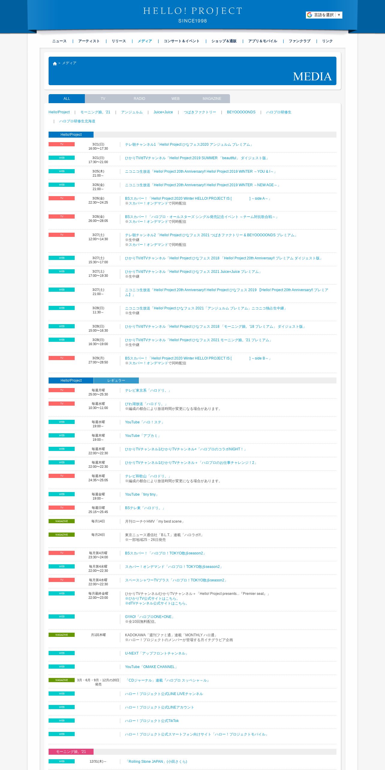Open the リリース menu item

[119, 41]
